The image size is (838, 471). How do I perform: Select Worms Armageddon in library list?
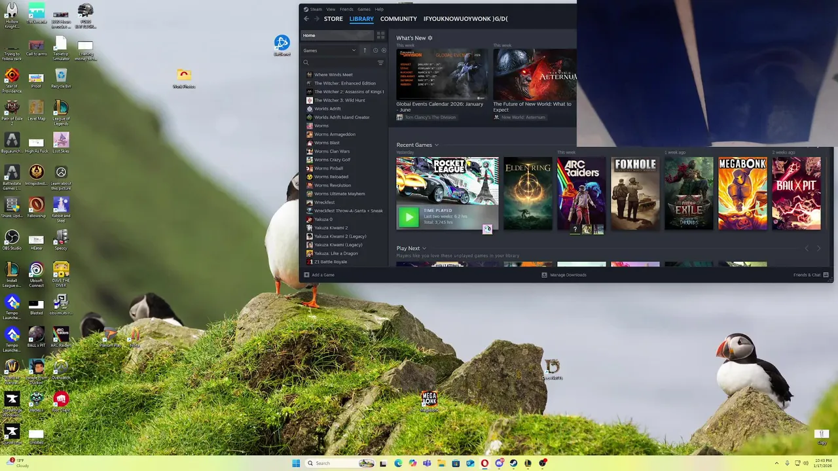335,134
